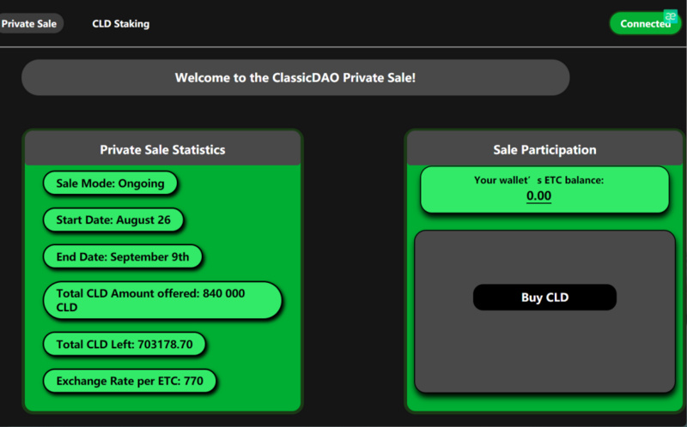Image resolution: width=687 pixels, height=427 pixels.
Task: Click the Sale Participation header
Action: pyautogui.click(x=544, y=149)
